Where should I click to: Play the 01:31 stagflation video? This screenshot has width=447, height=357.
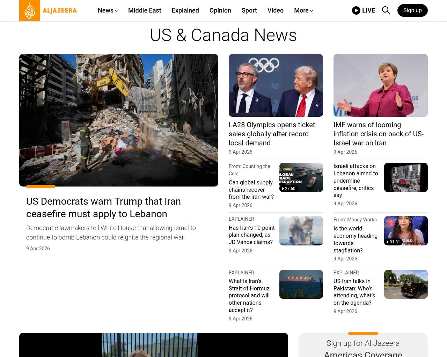[x=406, y=231]
